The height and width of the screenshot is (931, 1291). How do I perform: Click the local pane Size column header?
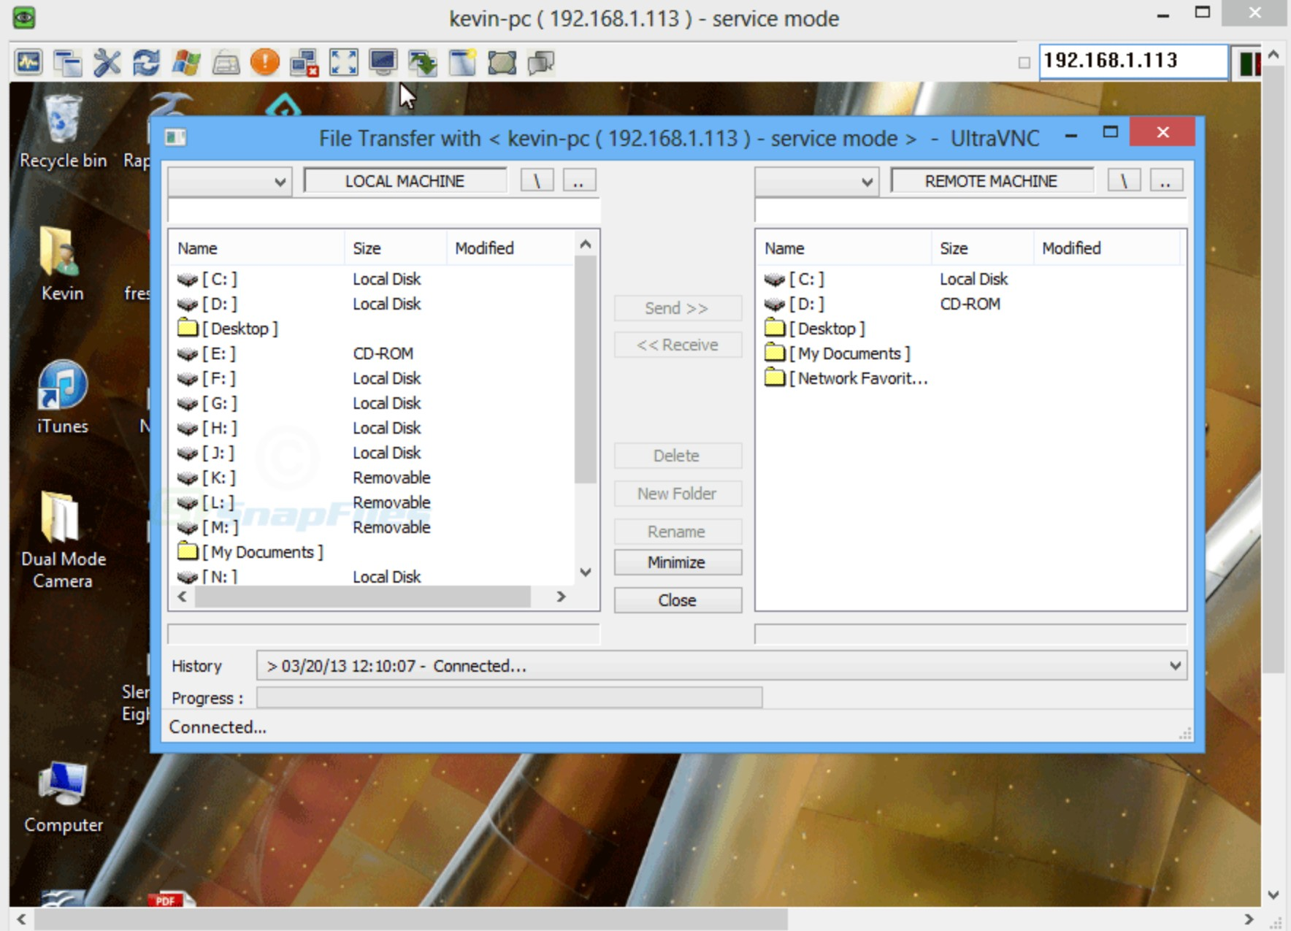[x=395, y=248]
